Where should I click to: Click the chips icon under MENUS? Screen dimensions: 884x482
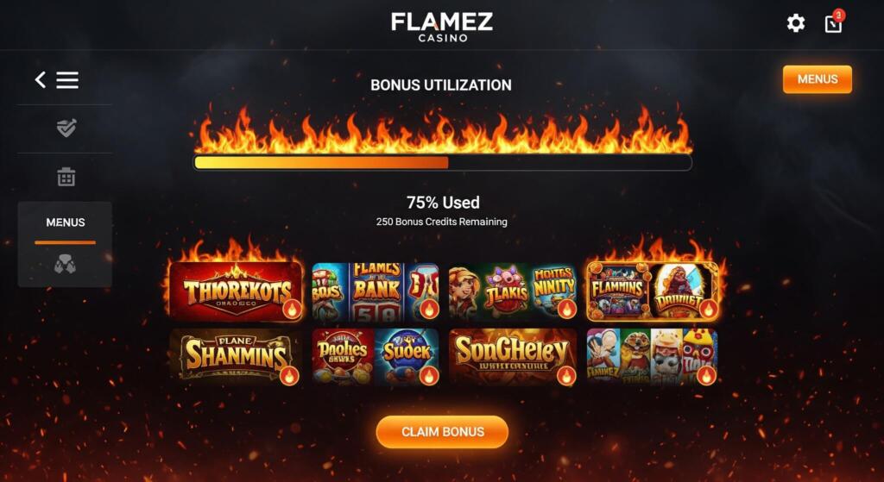pos(65,264)
